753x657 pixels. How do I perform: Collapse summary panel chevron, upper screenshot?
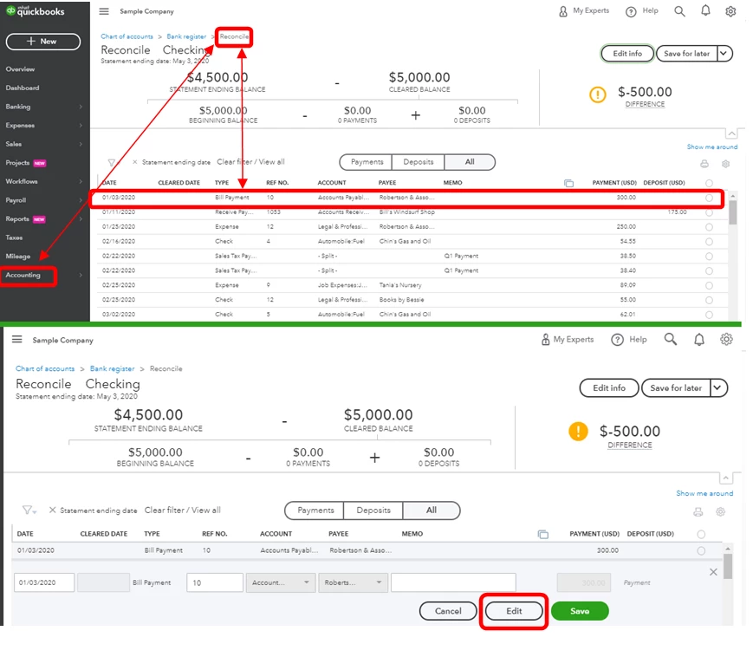[731, 133]
